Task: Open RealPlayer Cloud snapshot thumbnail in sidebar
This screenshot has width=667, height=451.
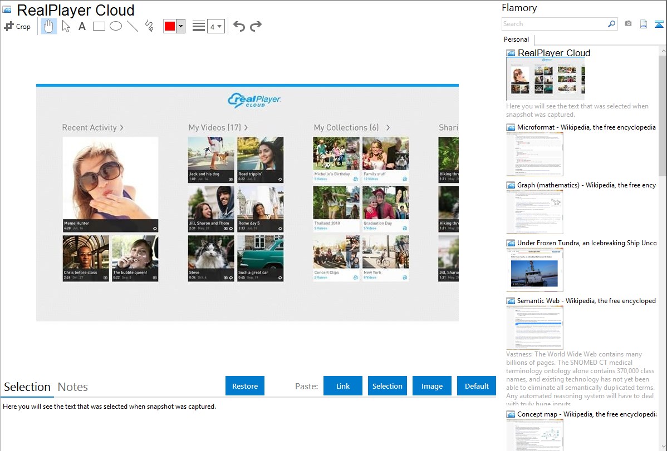Action: point(546,79)
